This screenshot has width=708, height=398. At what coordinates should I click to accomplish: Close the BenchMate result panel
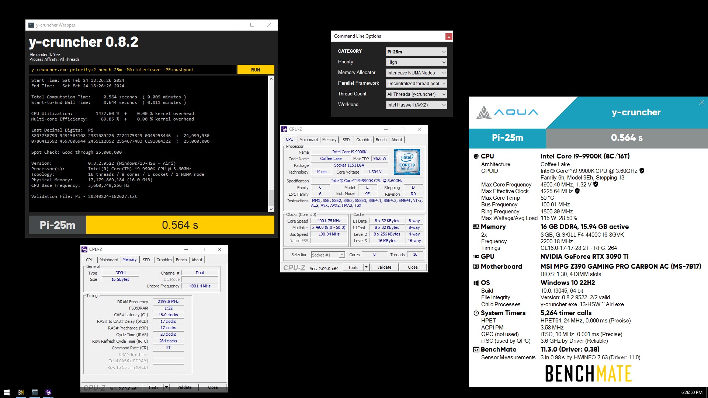pos(702,102)
